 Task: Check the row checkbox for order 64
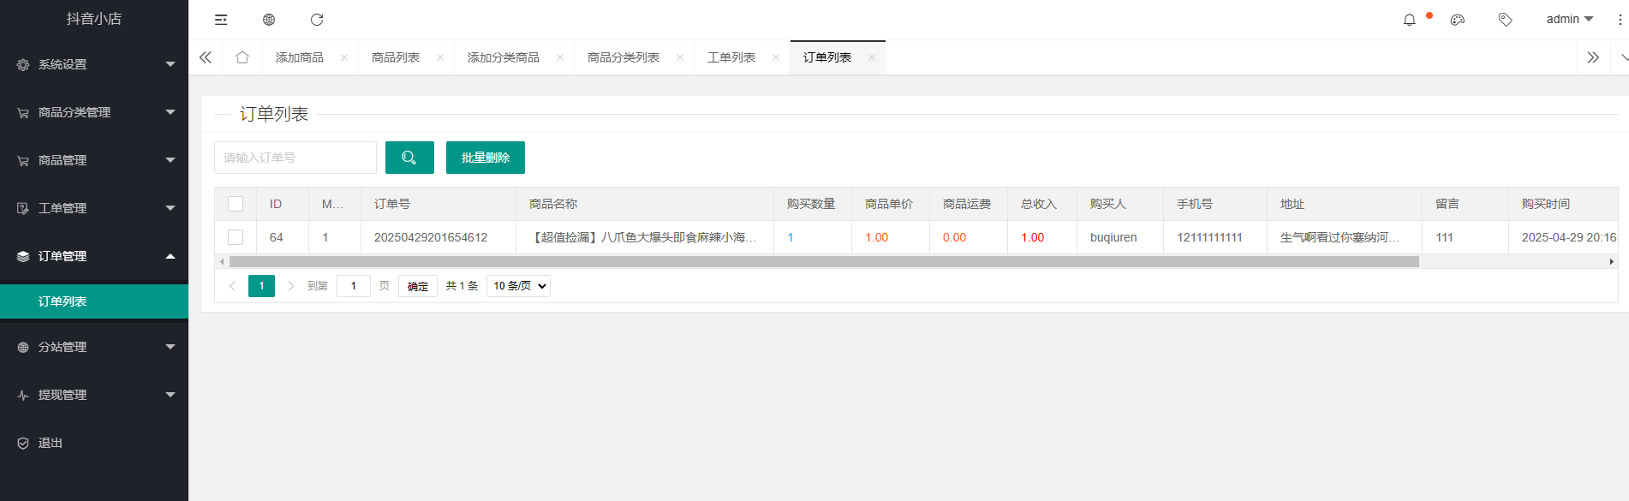[236, 237]
